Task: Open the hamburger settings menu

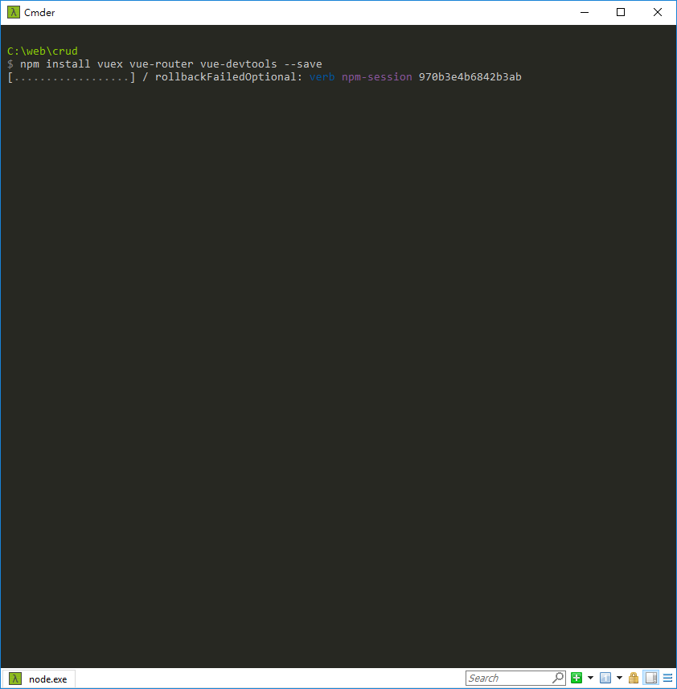Action: 668,678
